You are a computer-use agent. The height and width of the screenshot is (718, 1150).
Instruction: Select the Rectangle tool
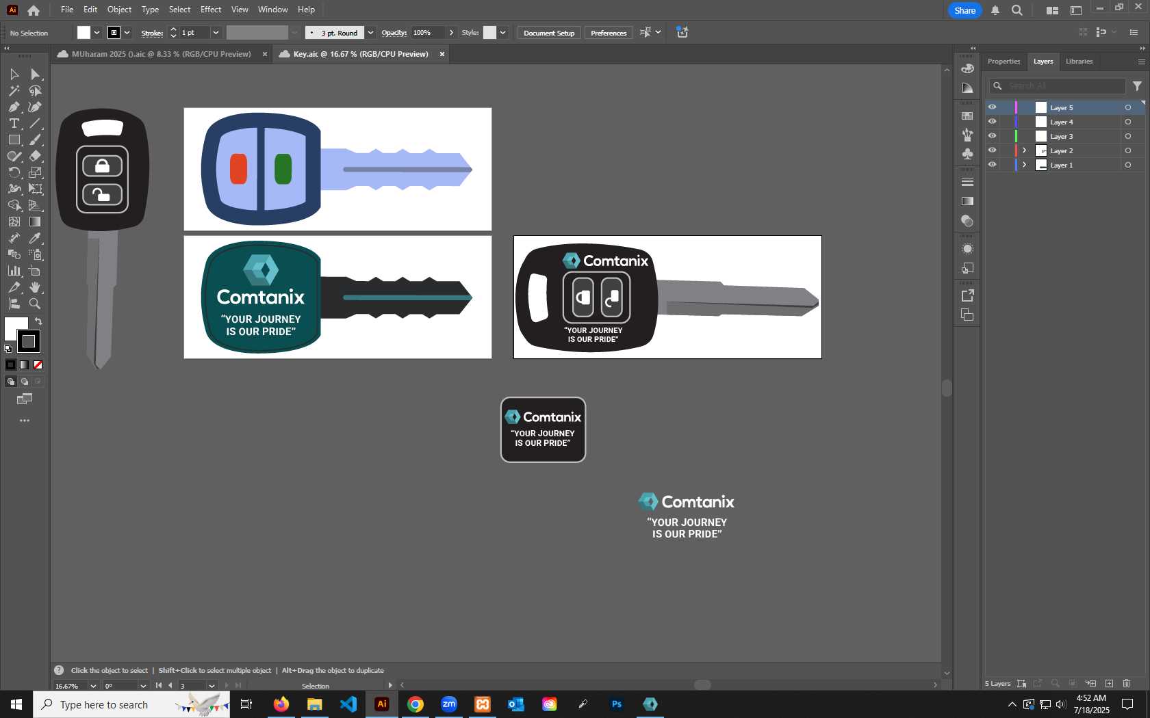tap(14, 139)
